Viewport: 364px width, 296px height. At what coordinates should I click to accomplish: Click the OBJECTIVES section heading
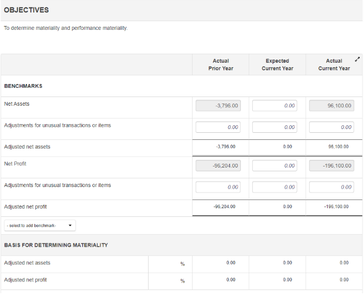tap(26, 10)
